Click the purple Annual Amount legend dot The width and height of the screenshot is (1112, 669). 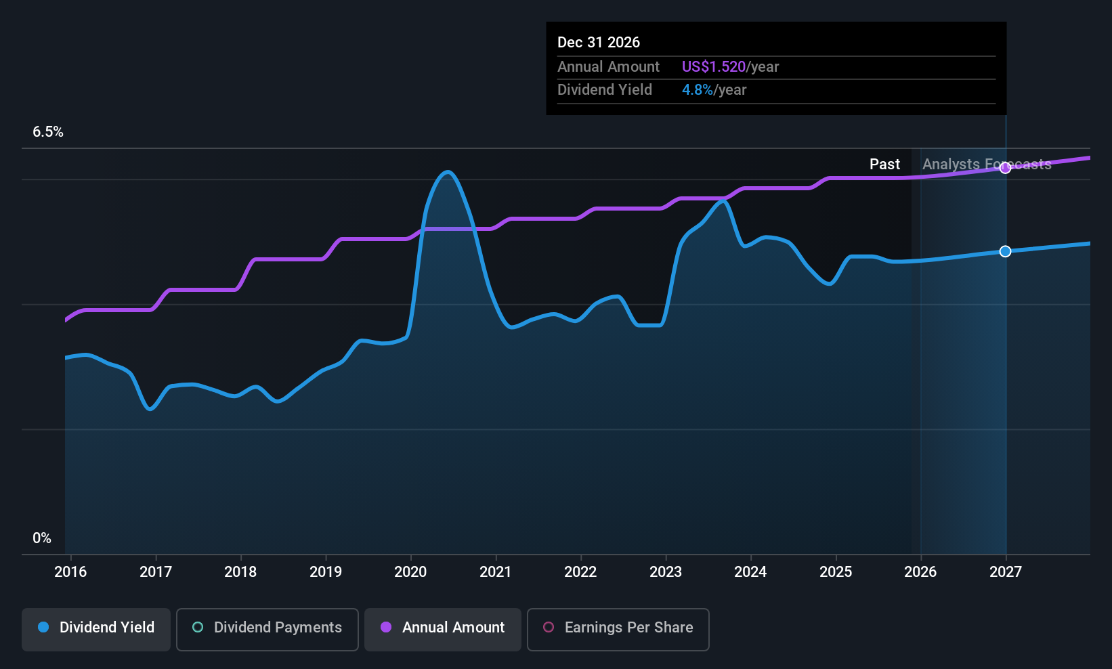(x=385, y=628)
